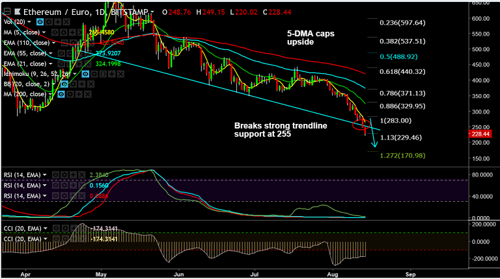
Task: Remove MA (200, close) via X icon
Action: (87, 94)
